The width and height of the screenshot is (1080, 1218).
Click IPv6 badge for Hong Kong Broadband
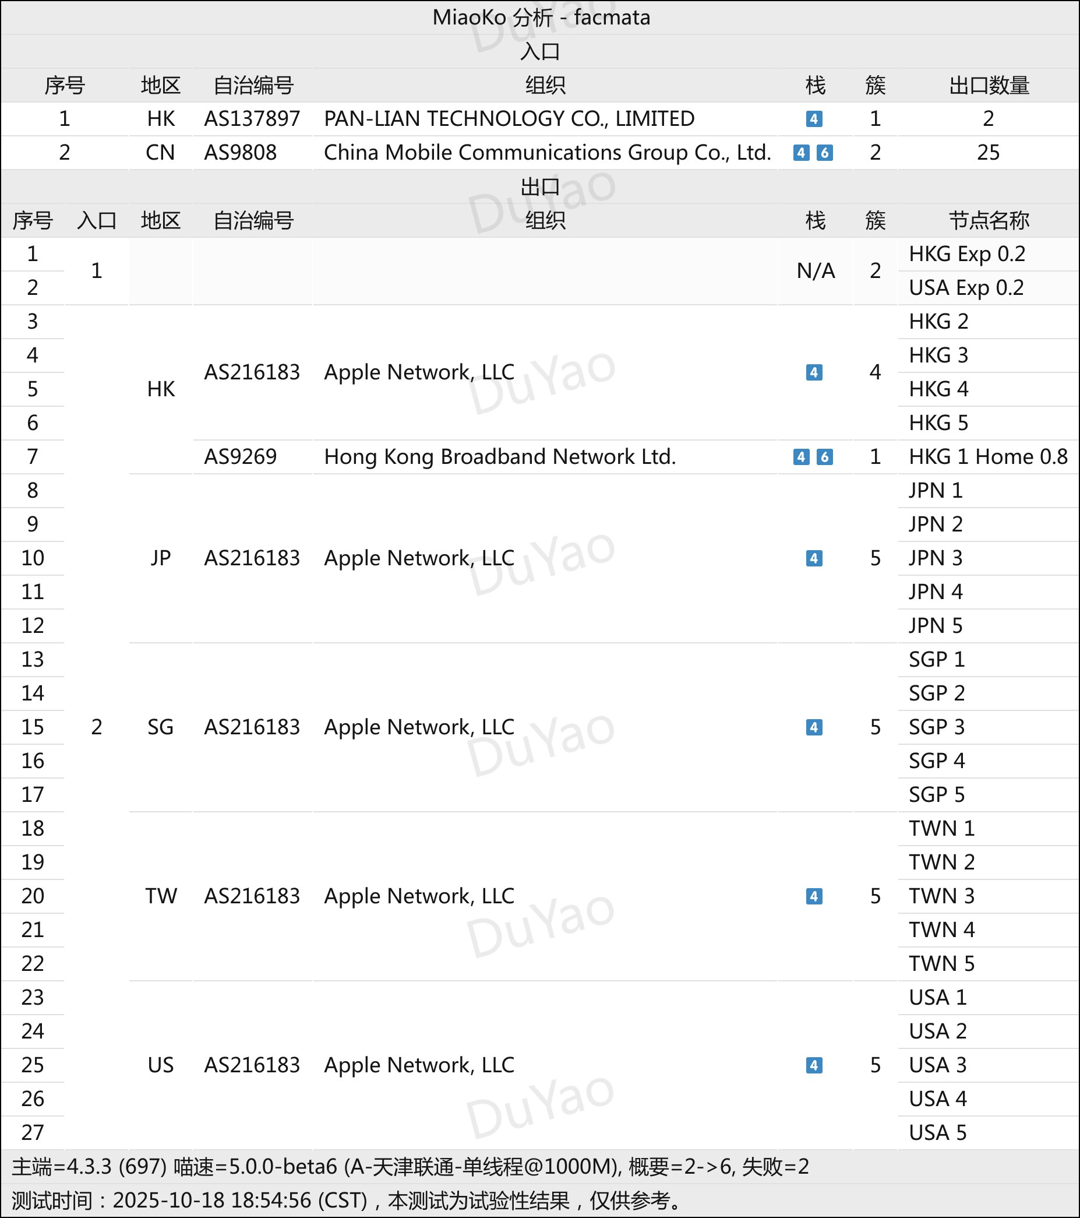(x=824, y=457)
